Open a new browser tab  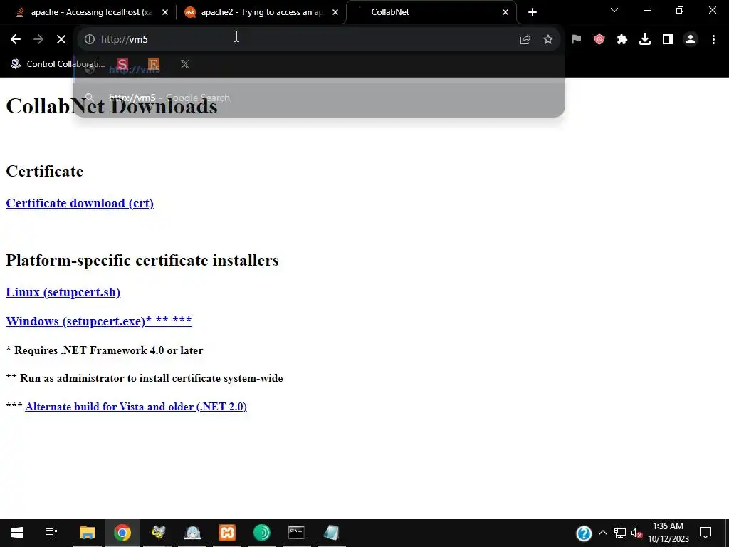[x=533, y=12]
